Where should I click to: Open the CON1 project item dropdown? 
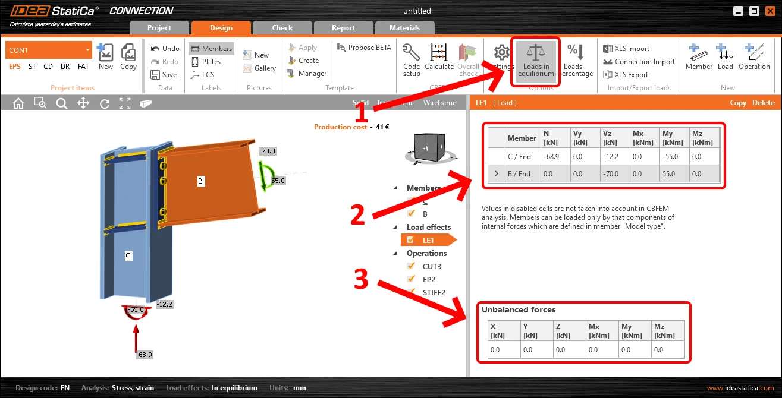click(87, 50)
